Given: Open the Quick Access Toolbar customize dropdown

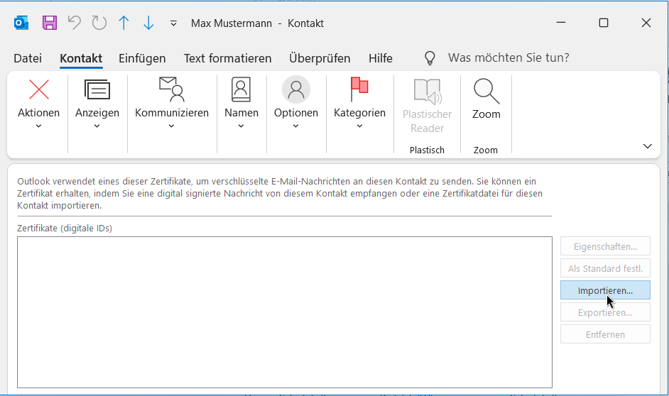Looking at the screenshot, I should (x=173, y=23).
